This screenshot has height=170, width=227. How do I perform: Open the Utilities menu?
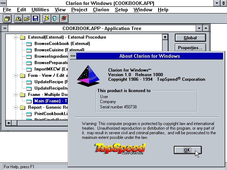(40, 10)
